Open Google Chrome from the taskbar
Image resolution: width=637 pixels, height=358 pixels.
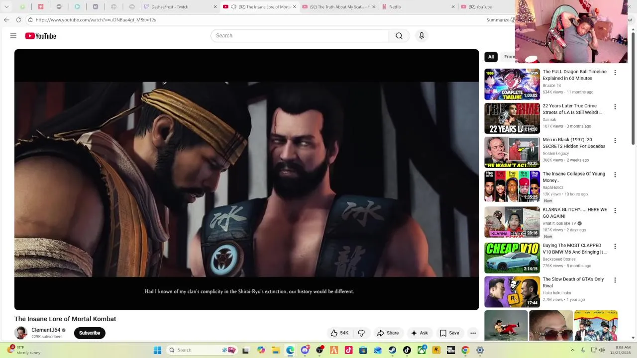(x=465, y=350)
